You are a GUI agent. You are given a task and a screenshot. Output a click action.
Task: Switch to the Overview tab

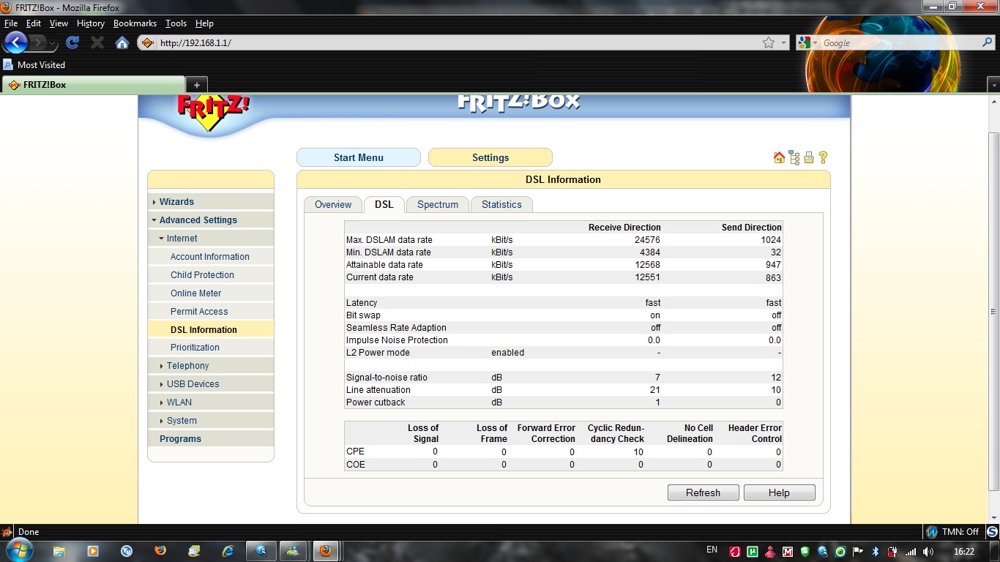coord(333,205)
